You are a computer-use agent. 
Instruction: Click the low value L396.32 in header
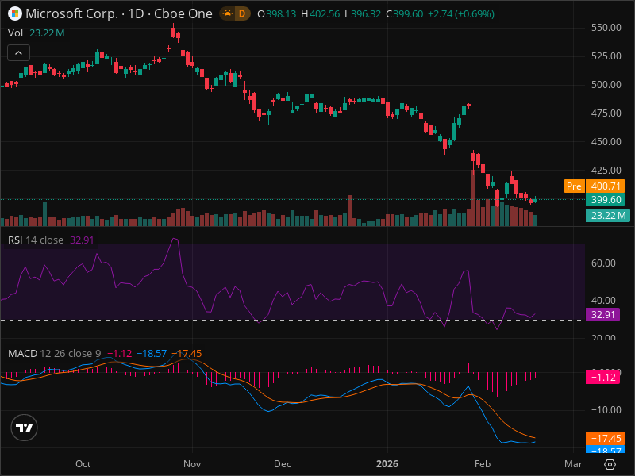coord(363,13)
